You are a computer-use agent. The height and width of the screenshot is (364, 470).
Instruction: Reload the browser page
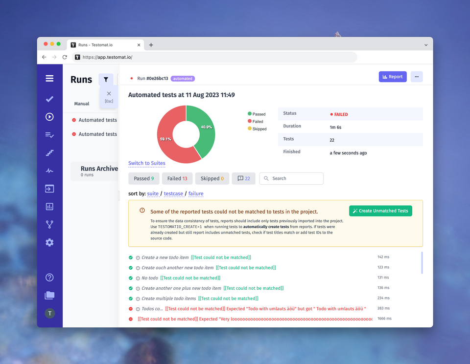65,57
